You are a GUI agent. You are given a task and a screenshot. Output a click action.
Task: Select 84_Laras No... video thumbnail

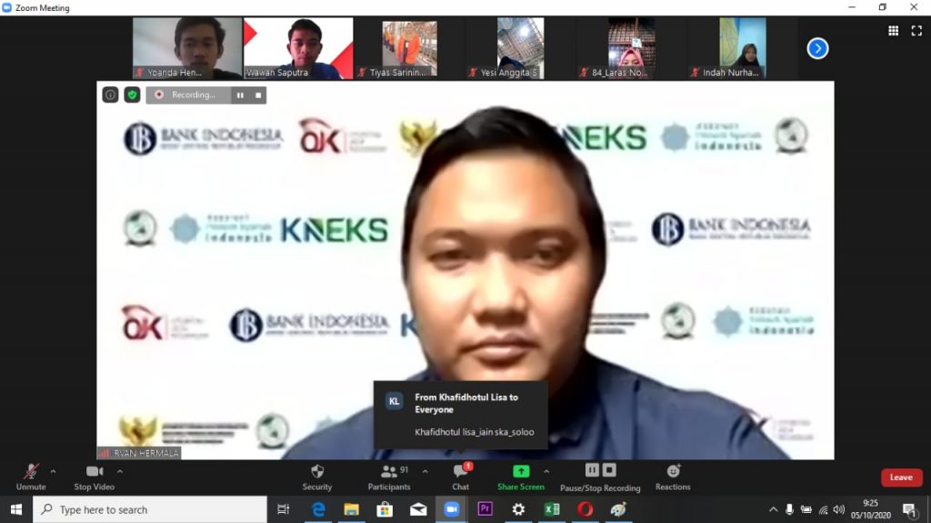(x=631, y=48)
